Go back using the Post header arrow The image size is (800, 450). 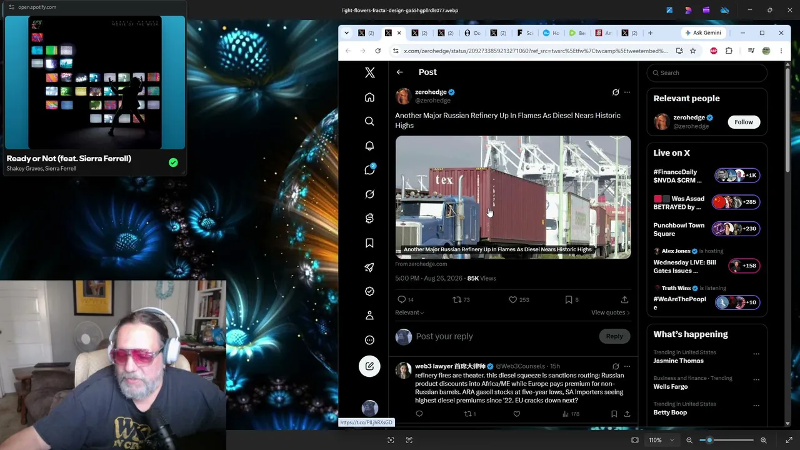[x=399, y=72]
